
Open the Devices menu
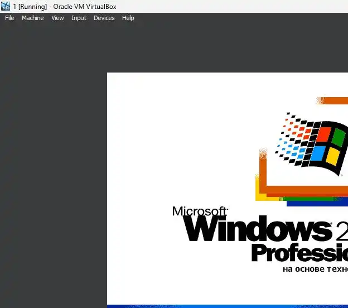click(x=104, y=18)
